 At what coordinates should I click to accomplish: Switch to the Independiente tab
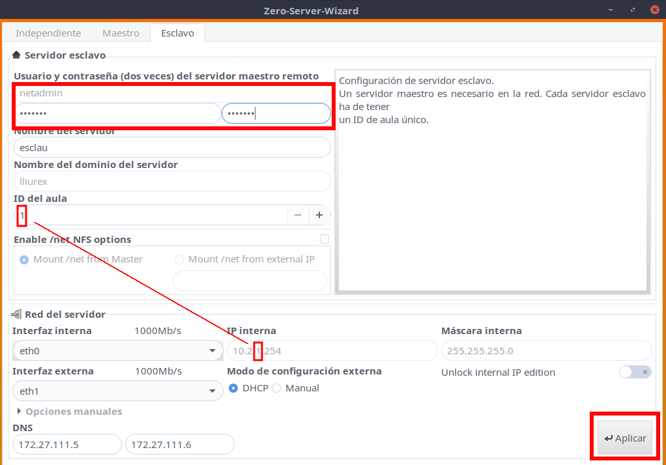pyautogui.click(x=48, y=33)
